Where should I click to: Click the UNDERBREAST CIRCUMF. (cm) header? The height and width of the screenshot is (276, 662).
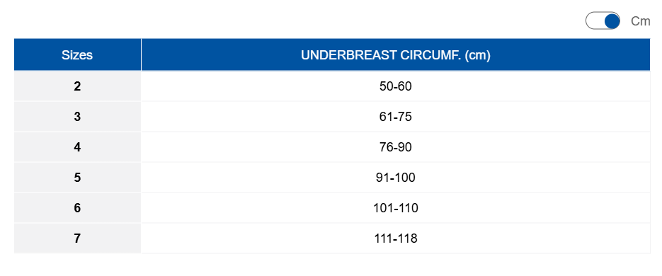pos(396,55)
